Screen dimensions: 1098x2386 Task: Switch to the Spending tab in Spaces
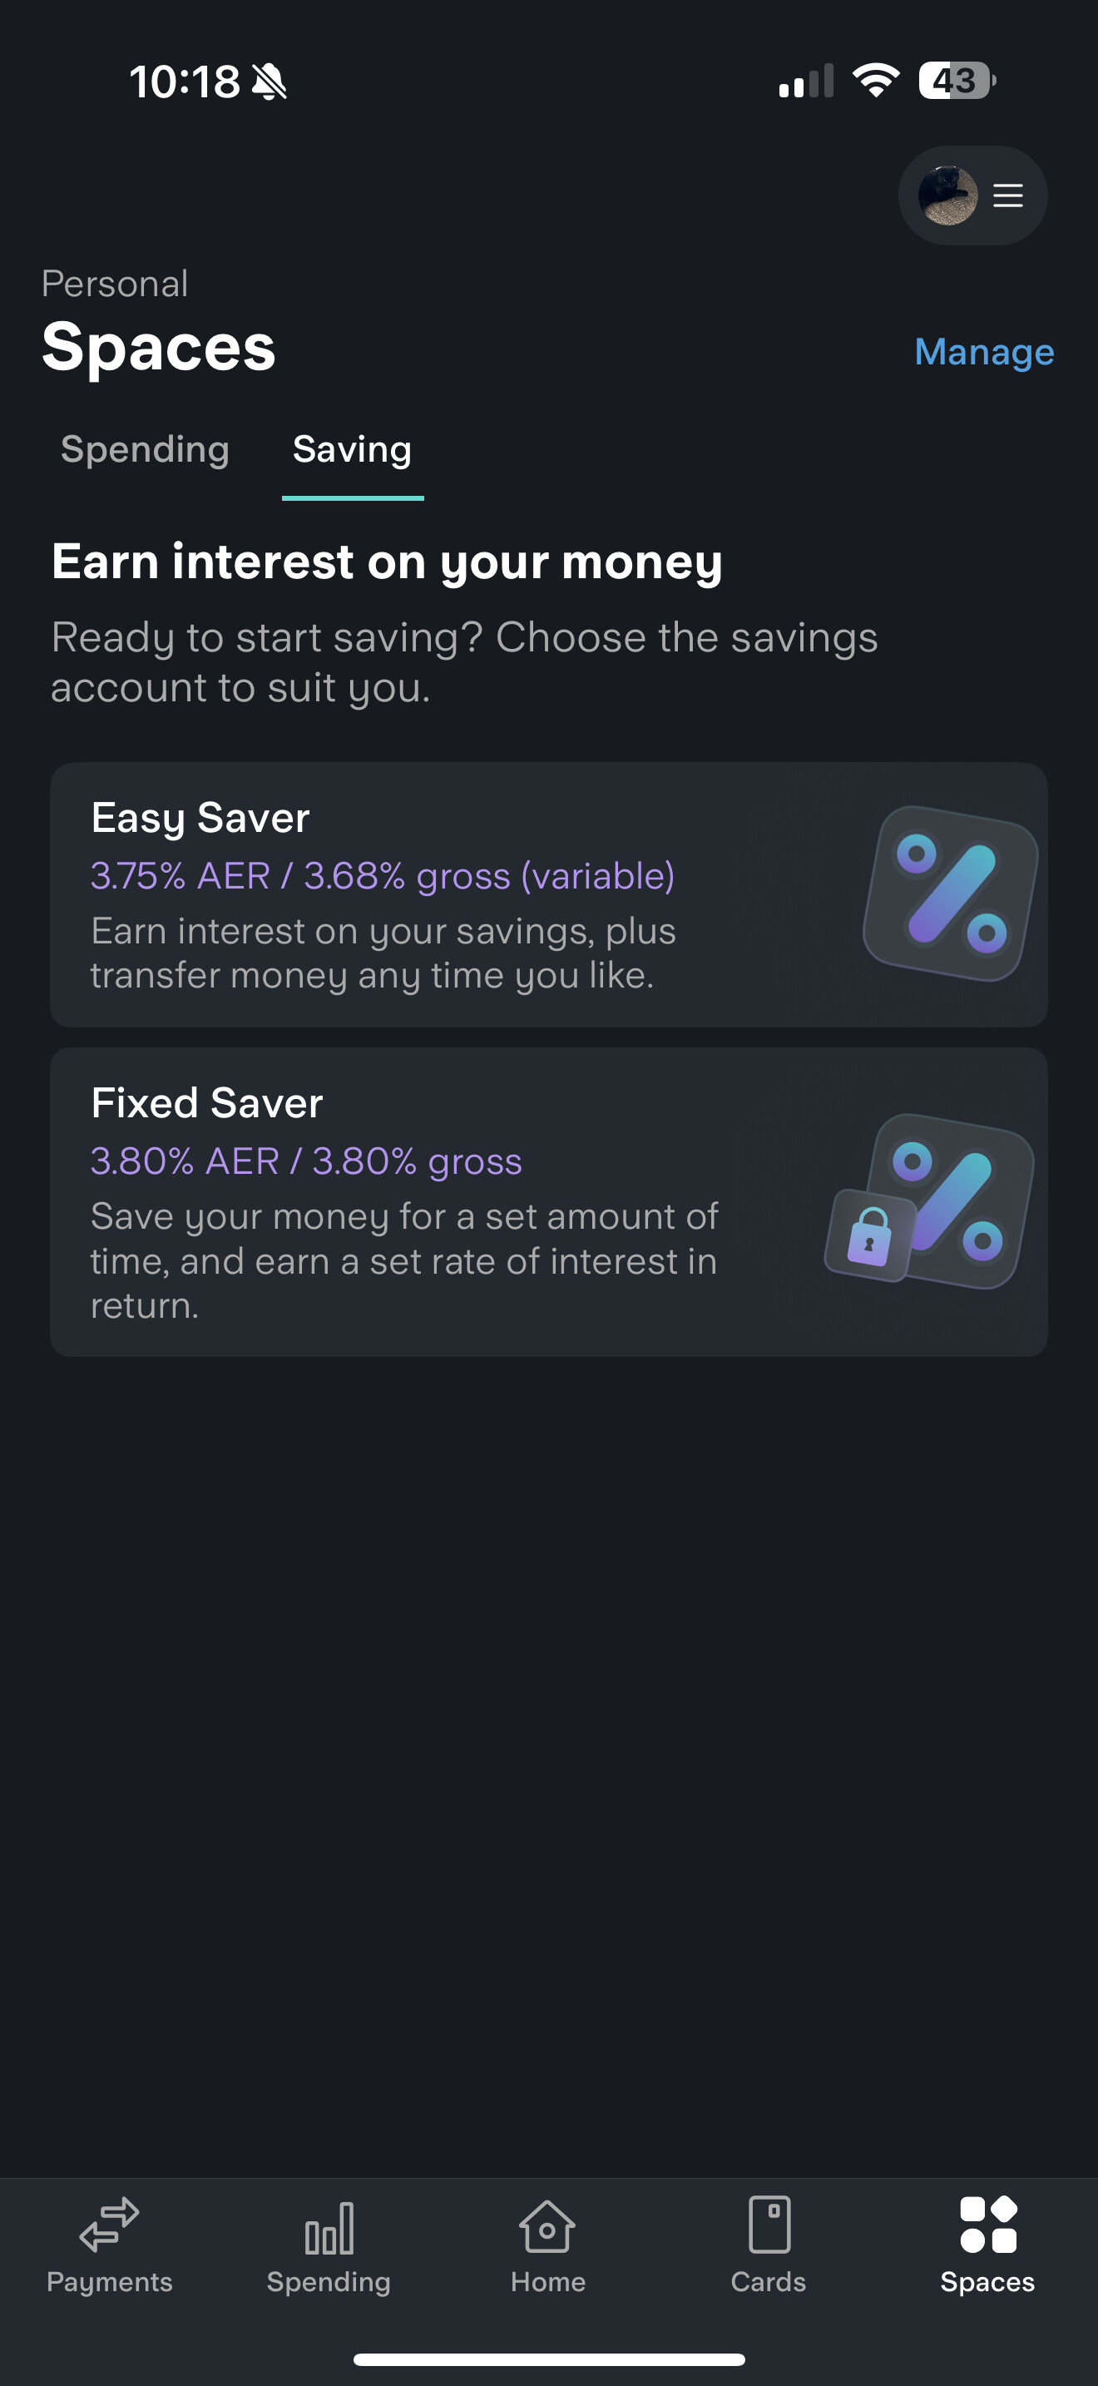click(145, 450)
